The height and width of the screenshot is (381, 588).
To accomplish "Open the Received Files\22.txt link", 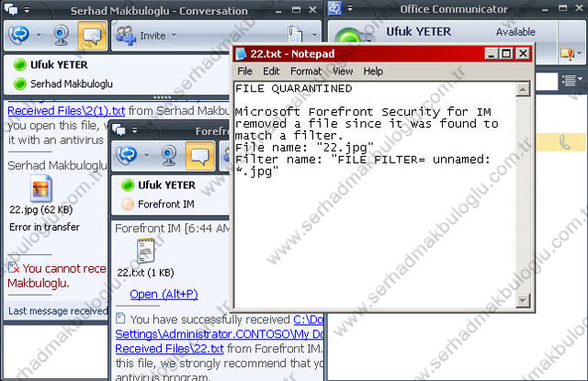I will (x=169, y=349).
